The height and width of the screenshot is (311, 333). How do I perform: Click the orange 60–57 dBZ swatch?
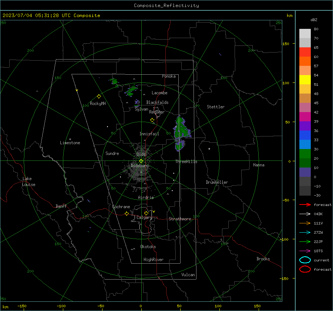(x=305, y=61)
